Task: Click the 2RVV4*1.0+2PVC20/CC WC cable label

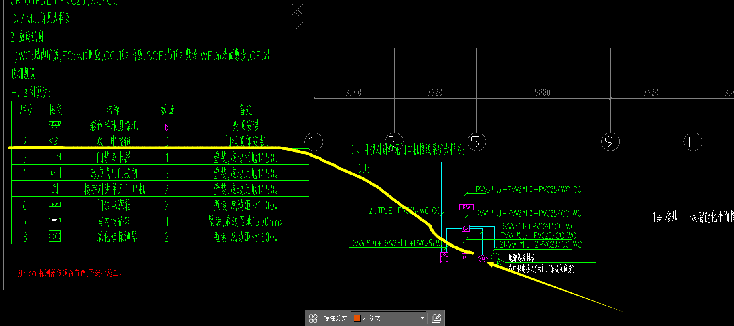Action: click(x=540, y=244)
